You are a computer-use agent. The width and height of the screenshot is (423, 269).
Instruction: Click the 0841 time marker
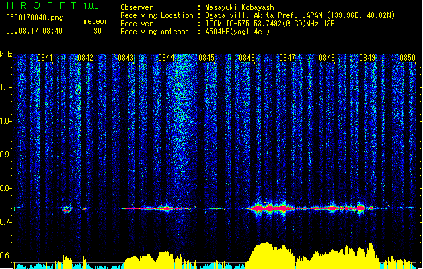pyautogui.click(x=45, y=58)
